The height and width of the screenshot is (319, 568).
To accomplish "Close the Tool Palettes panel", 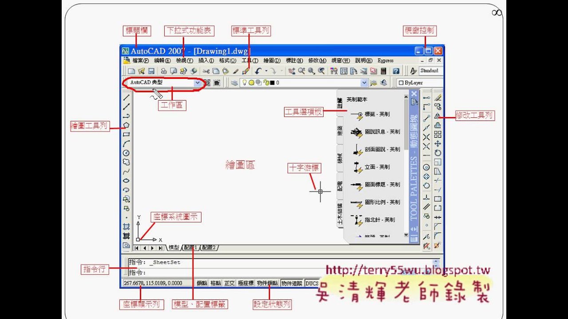I will [414, 94].
